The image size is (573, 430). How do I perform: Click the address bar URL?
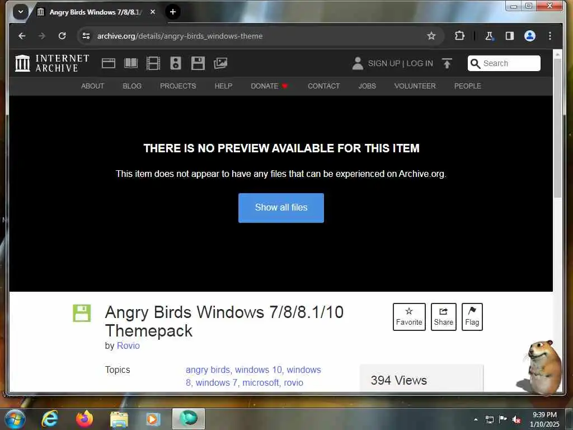[180, 36]
